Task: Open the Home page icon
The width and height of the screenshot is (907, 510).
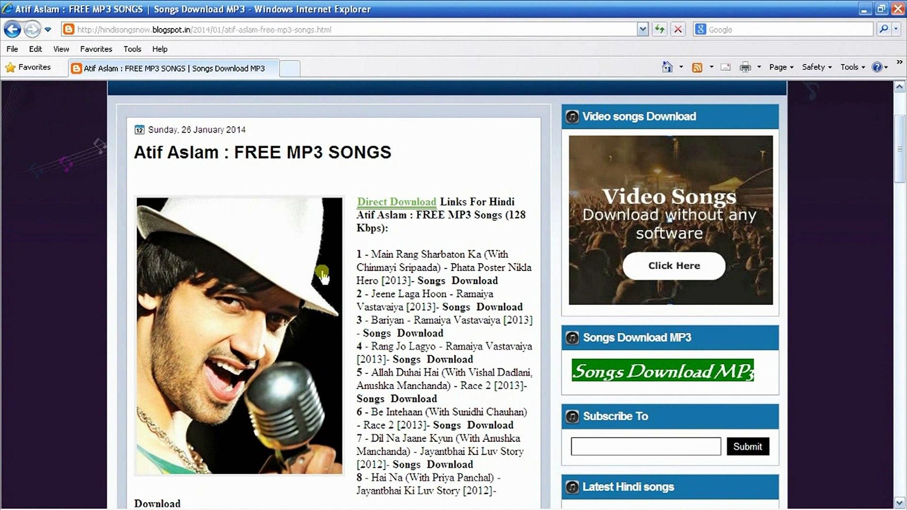Action: 667,67
